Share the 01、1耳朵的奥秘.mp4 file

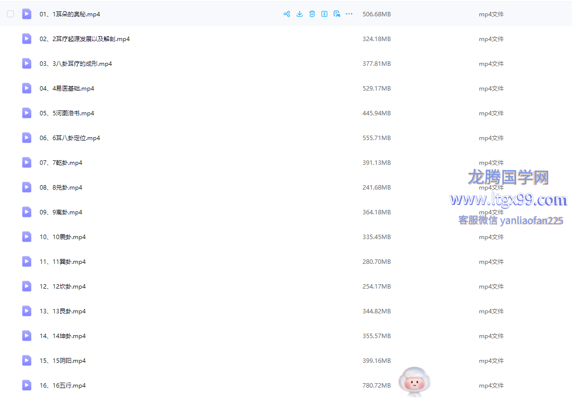(x=287, y=14)
